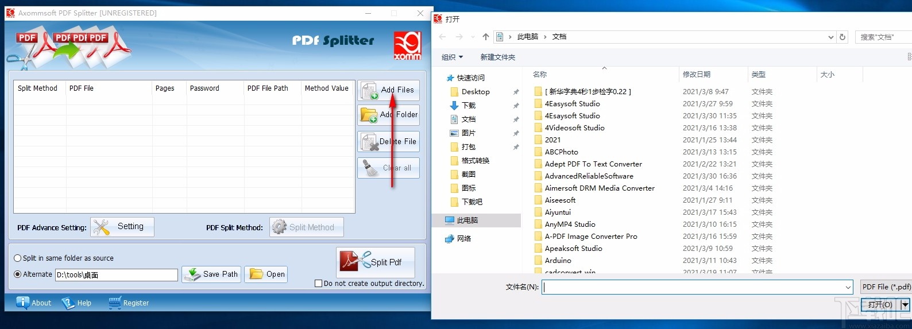The height and width of the screenshot is (329, 912).
Task: Select the 4Videosoft Studio folder
Action: click(574, 128)
